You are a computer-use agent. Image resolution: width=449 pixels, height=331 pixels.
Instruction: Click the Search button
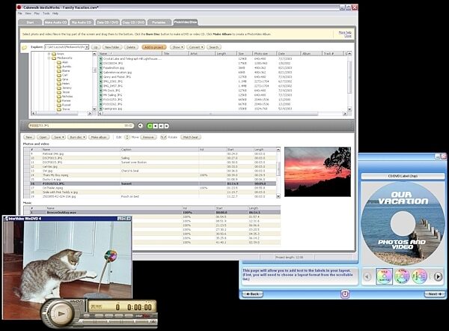214,47
